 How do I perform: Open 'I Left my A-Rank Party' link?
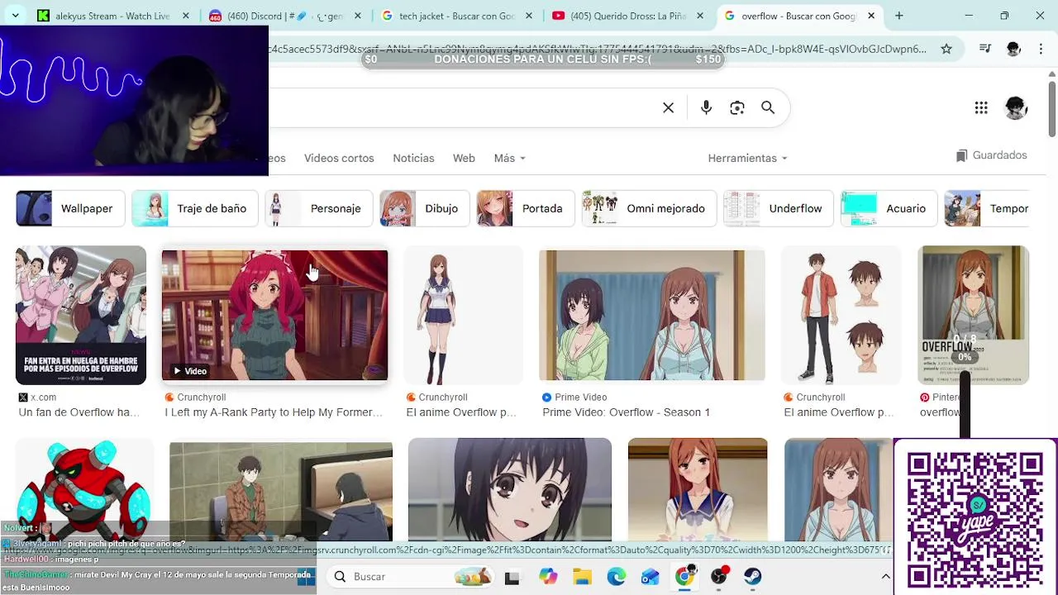(x=274, y=412)
